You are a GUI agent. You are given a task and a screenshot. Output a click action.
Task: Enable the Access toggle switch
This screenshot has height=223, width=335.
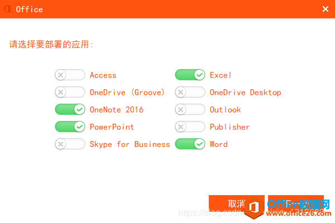(70, 75)
